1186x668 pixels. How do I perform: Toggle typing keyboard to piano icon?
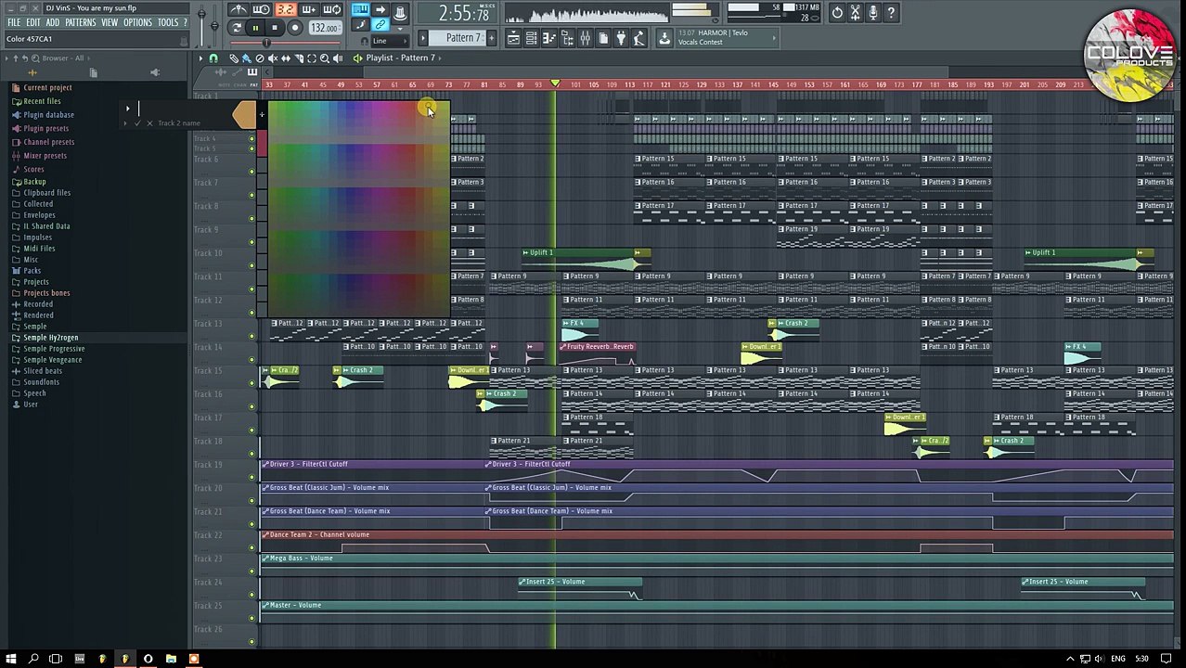[361, 10]
